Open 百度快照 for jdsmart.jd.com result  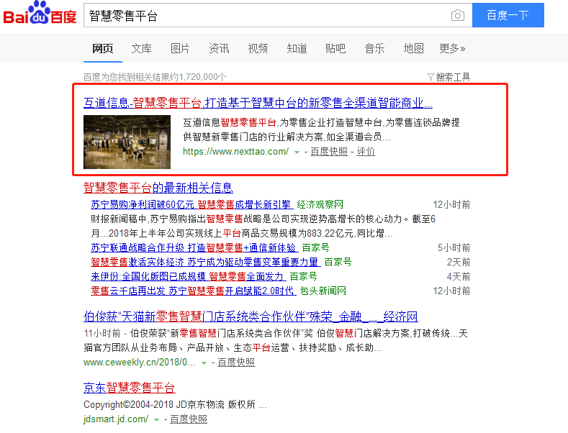tap(189, 419)
